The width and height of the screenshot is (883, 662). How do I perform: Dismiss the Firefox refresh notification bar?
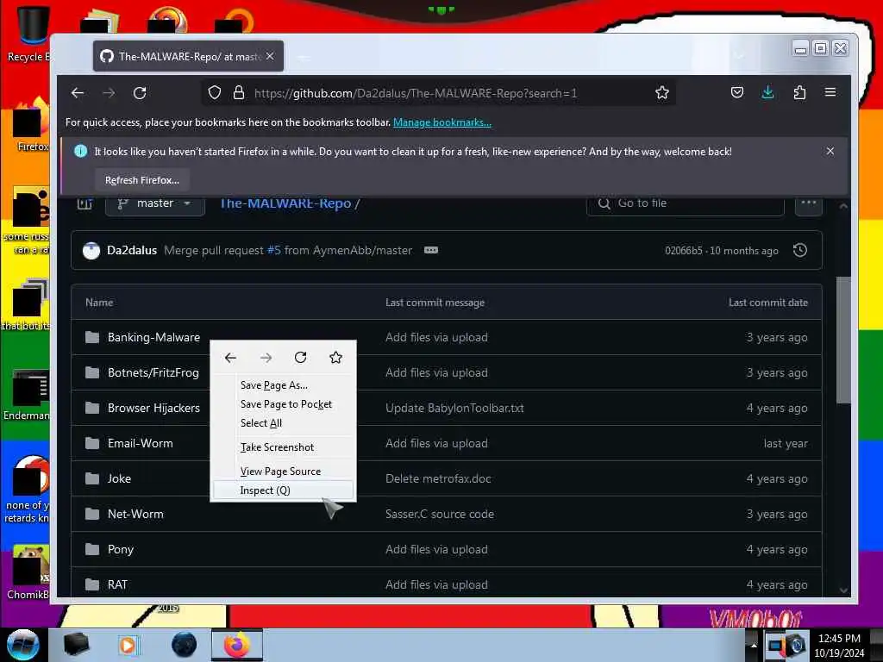click(x=830, y=151)
